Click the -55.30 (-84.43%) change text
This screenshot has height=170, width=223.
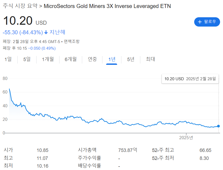tap(23, 32)
